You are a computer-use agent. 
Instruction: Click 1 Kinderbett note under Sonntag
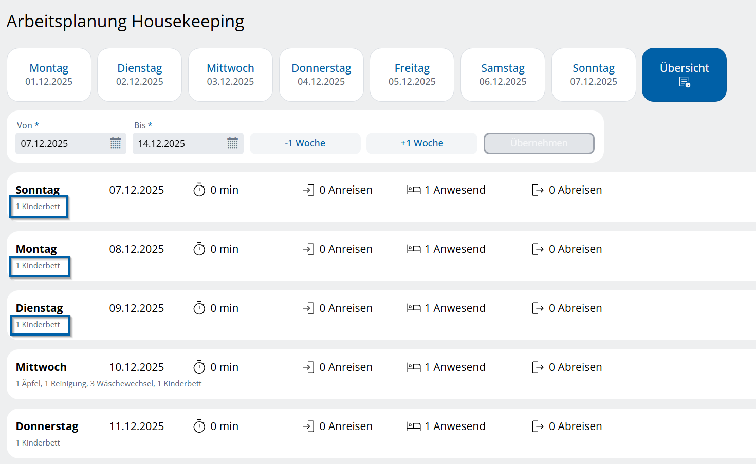(x=39, y=207)
